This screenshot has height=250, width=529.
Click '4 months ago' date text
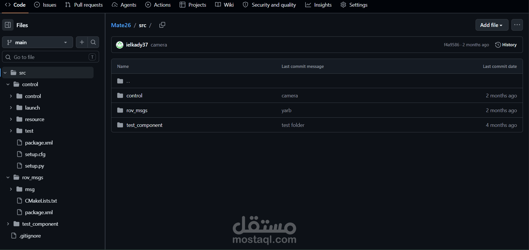click(x=501, y=125)
